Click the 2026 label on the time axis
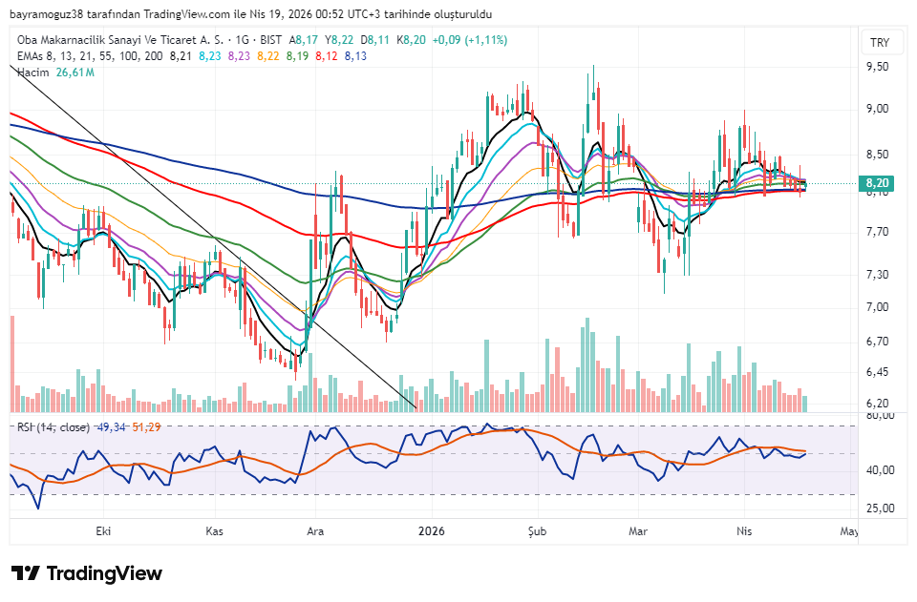Image resolution: width=917 pixels, height=602 pixels. [x=432, y=531]
